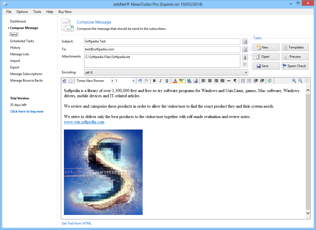Click the plain text page icon in editor toolbar
Viewport: 316px width, 230px height.
(x=70, y=81)
